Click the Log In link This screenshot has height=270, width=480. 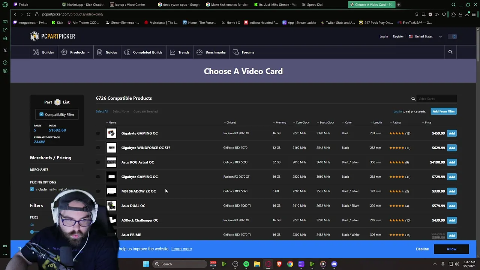click(x=384, y=36)
